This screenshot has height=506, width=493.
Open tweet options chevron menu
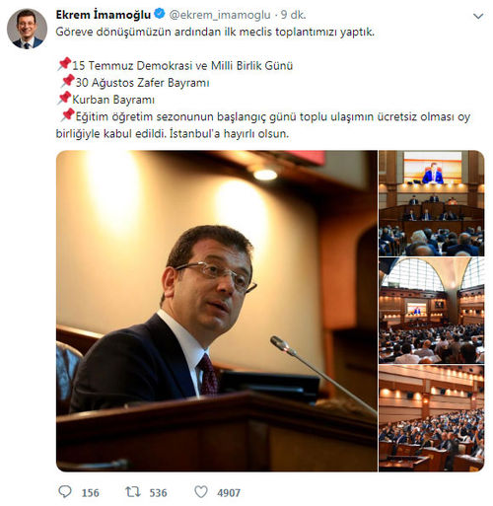coord(478,16)
